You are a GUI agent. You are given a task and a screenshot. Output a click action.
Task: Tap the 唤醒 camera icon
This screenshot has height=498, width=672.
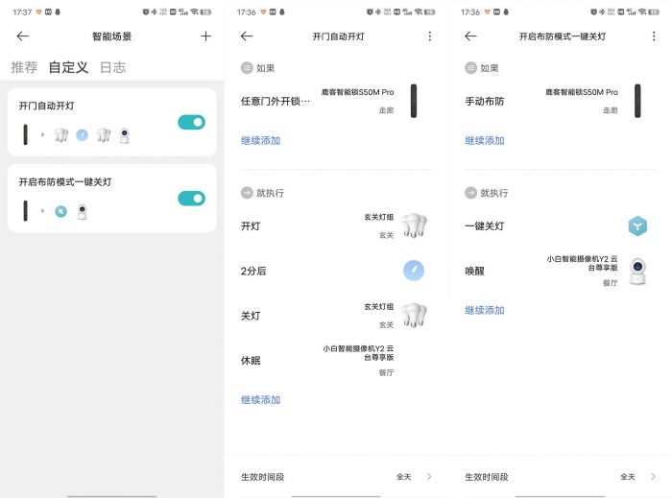point(637,271)
